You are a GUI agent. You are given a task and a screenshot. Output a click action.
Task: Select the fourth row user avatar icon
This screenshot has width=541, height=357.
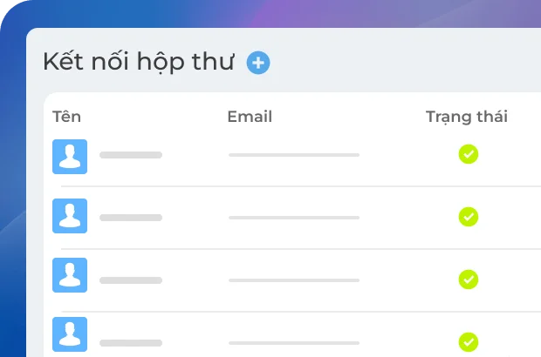click(x=70, y=334)
